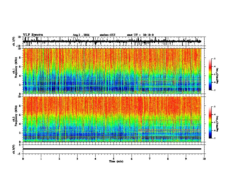Click the "-7" tick on ch.2 colorbar

[x=214, y=138]
